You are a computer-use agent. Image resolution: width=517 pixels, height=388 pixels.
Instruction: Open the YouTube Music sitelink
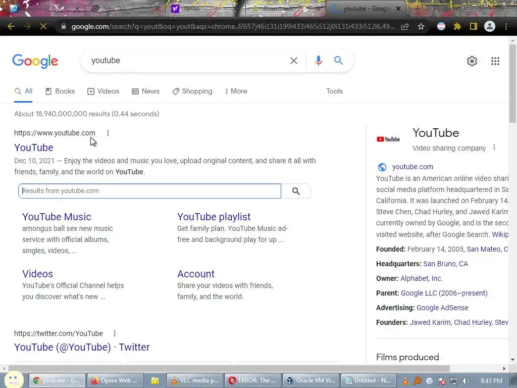(57, 217)
